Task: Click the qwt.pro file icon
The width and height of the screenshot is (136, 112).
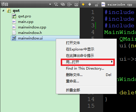Action: click(14, 16)
